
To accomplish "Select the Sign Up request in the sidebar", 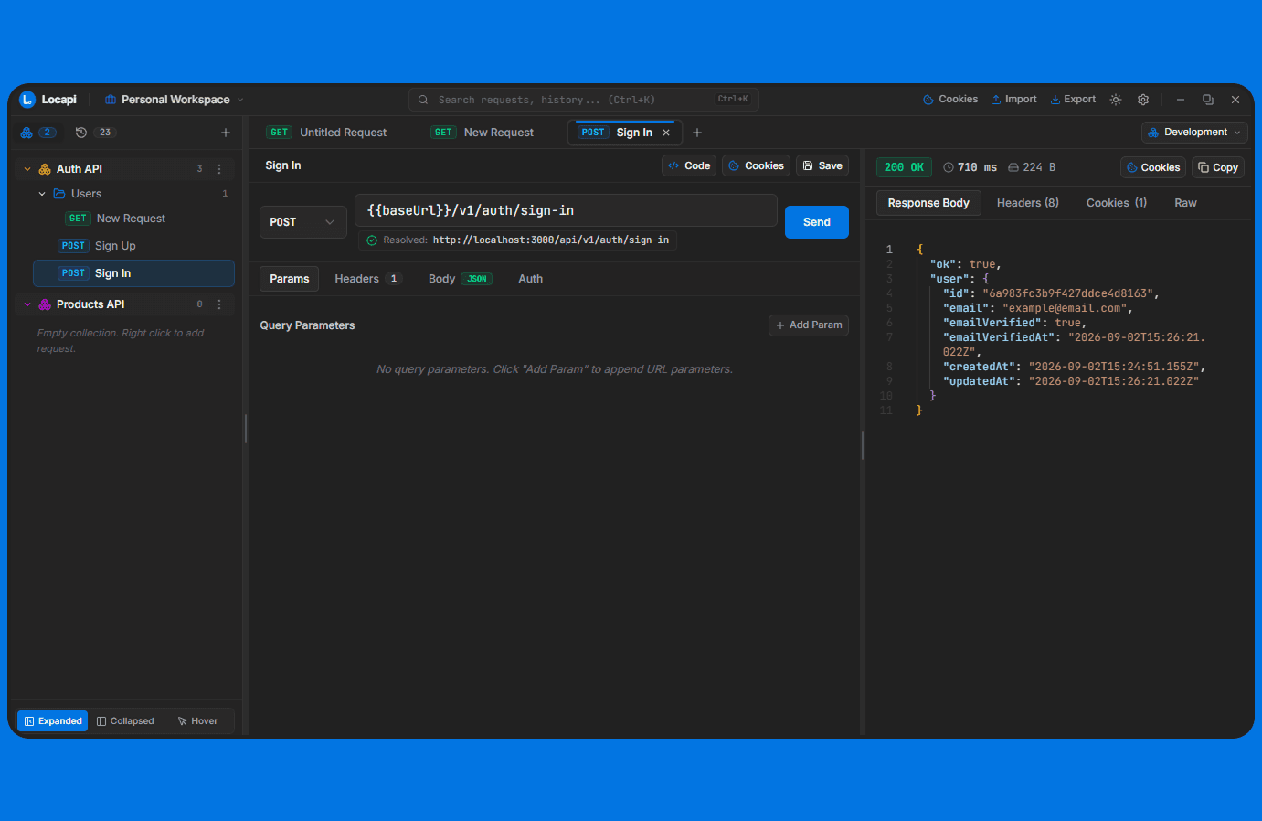I will [x=133, y=246].
